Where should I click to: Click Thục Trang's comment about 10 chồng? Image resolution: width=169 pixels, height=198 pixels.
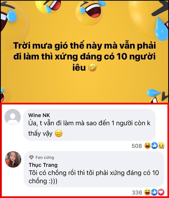click(x=94, y=177)
